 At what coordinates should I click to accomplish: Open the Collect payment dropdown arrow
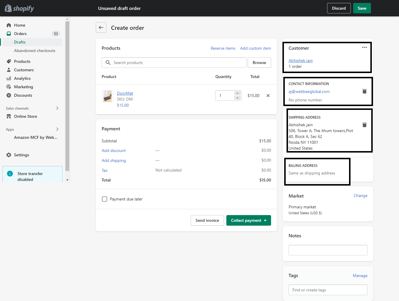pos(265,220)
